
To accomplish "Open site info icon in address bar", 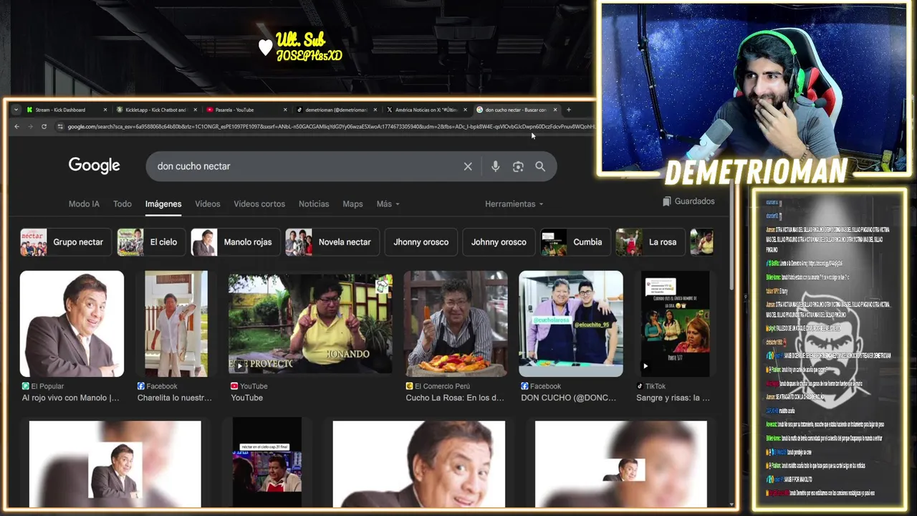I will click(61, 127).
